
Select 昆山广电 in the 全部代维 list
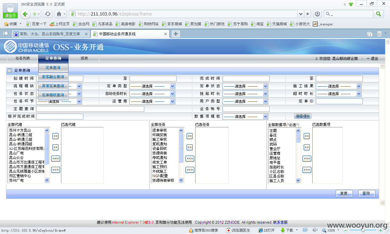pyautogui.click(x=16, y=153)
